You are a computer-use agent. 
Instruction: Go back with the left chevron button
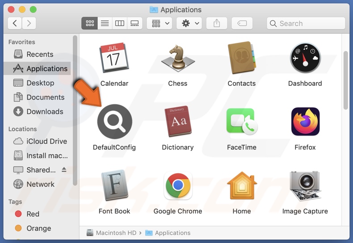pyautogui.click(x=15, y=23)
